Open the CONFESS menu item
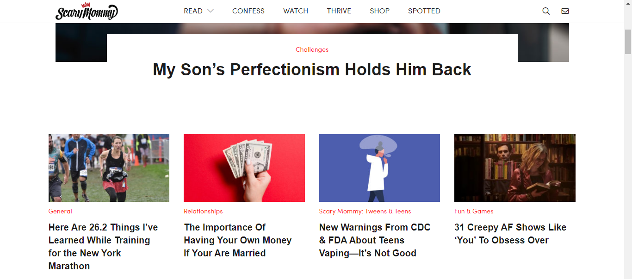Viewport: 632px width, 279px height. (248, 11)
